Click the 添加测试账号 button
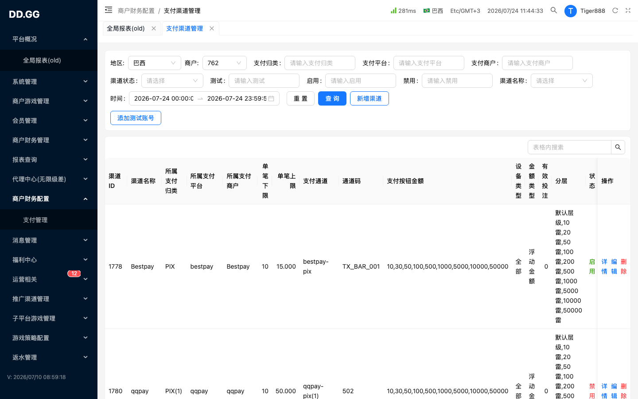 tap(136, 118)
